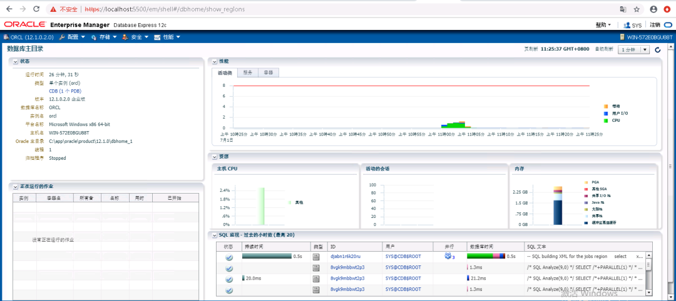Collapse the SQL 监视 section

click(x=214, y=235)
